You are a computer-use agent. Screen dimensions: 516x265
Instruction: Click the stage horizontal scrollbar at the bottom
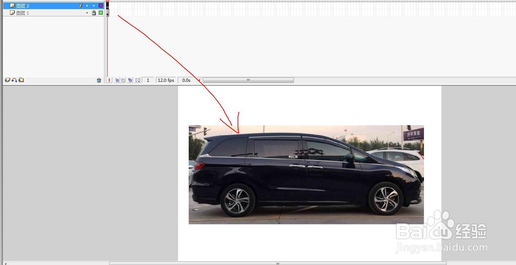[x=278, y=264]
